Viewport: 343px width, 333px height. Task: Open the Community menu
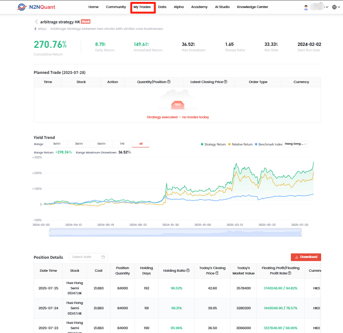(116, 7)
